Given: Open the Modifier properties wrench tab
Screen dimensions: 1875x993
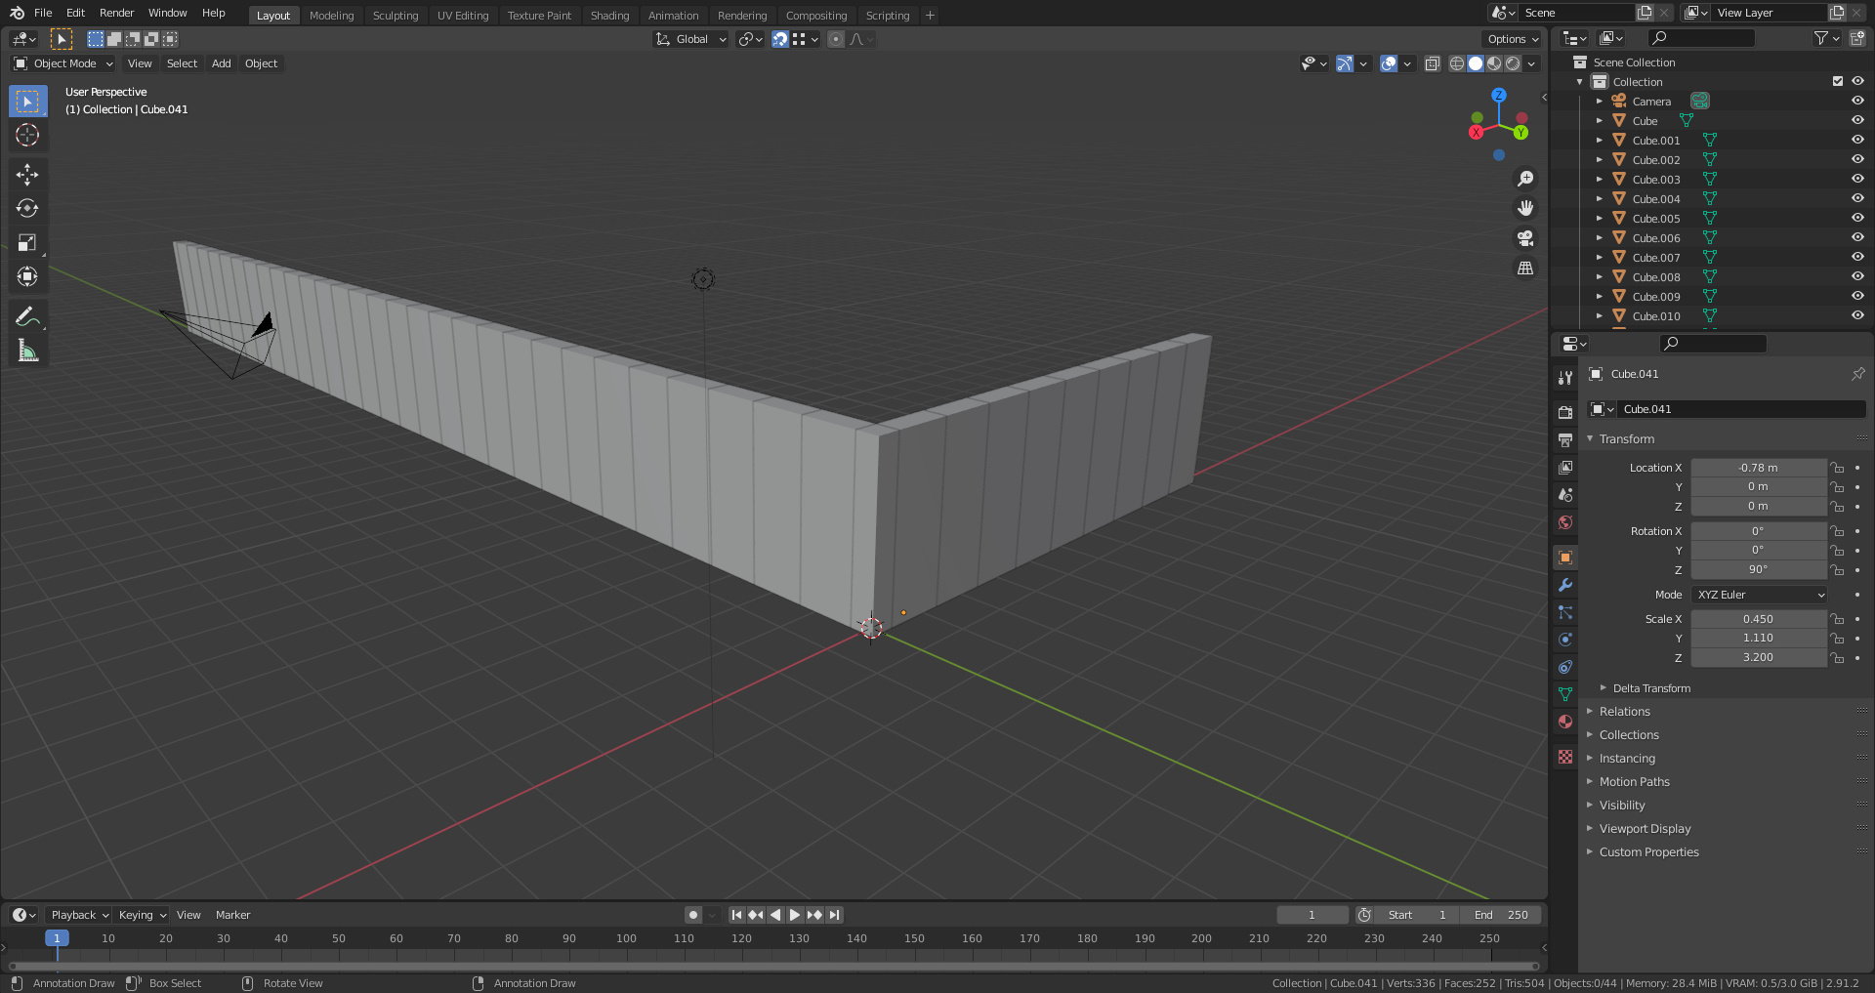Looking at the screenshot, I should pyautogui.click(x=1565, y=585).
